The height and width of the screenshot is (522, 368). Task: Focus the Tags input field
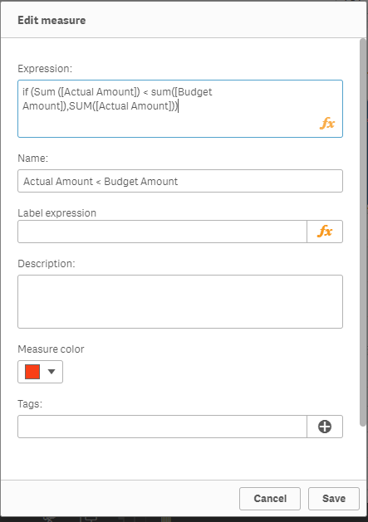(162, 427)
